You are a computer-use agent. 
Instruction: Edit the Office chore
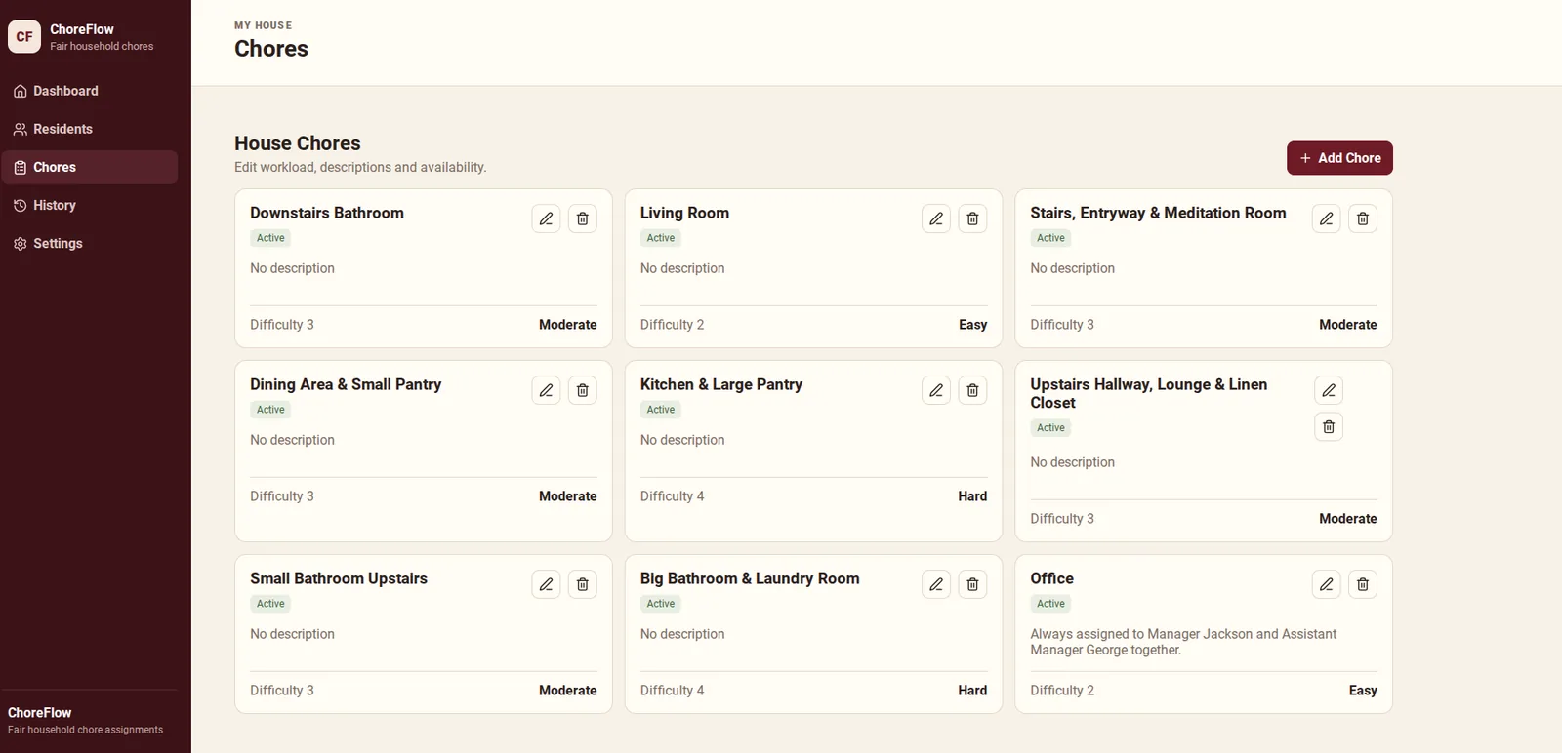(x=1326, y=584)
